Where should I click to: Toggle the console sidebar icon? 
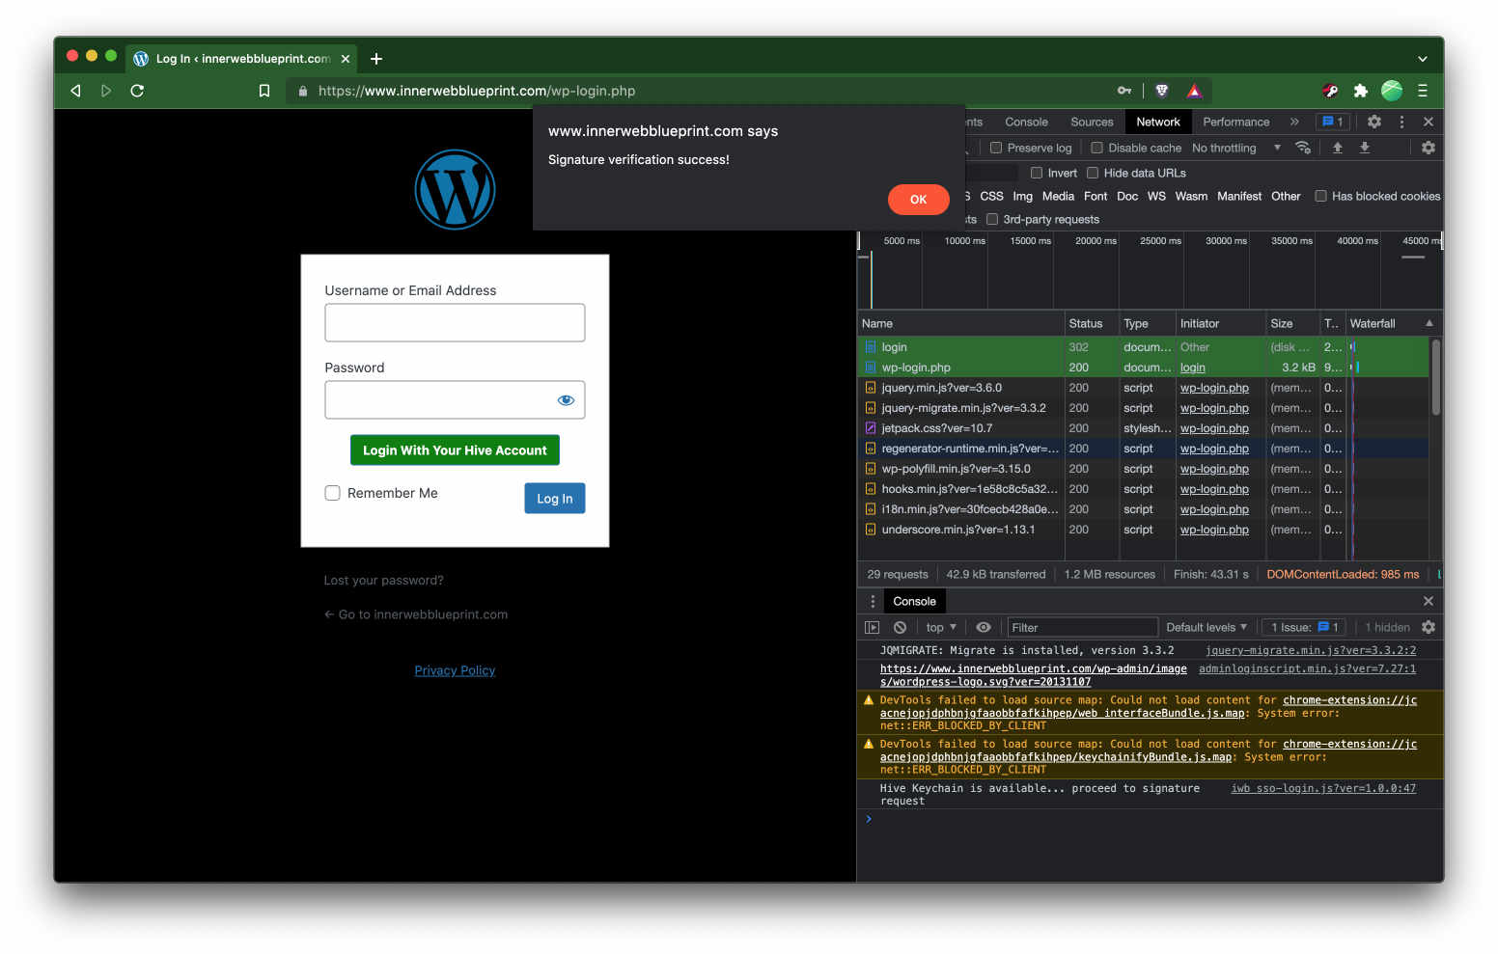pyautogui.click(x=873, y=627)
